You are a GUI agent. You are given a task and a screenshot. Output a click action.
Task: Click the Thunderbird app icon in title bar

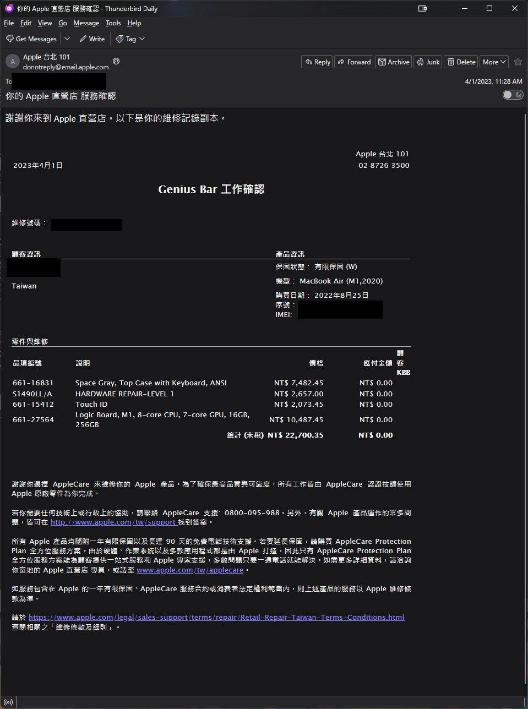pyautogui.click(x=9, y=8)
